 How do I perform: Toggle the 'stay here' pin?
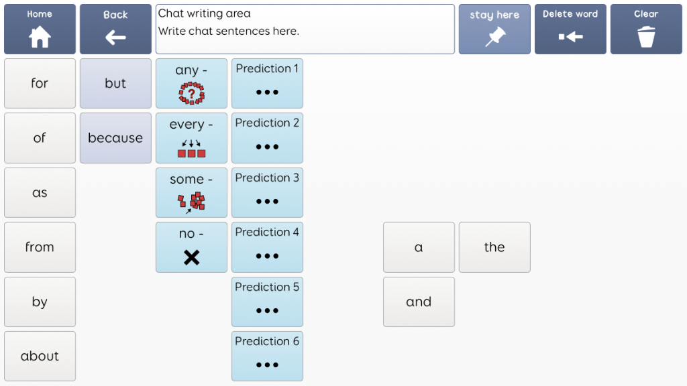click(494, 29)
